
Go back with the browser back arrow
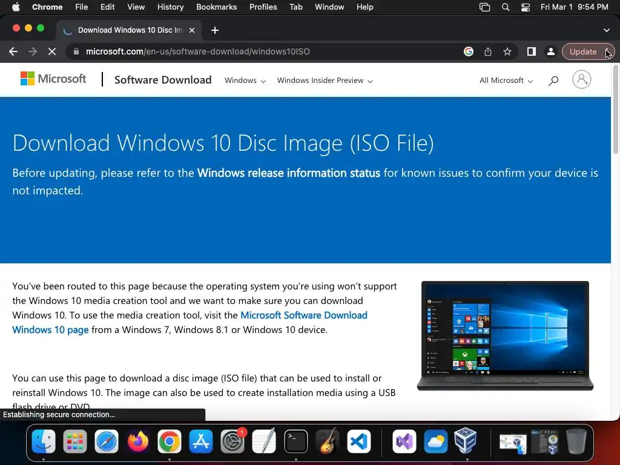tap(13, 52)
